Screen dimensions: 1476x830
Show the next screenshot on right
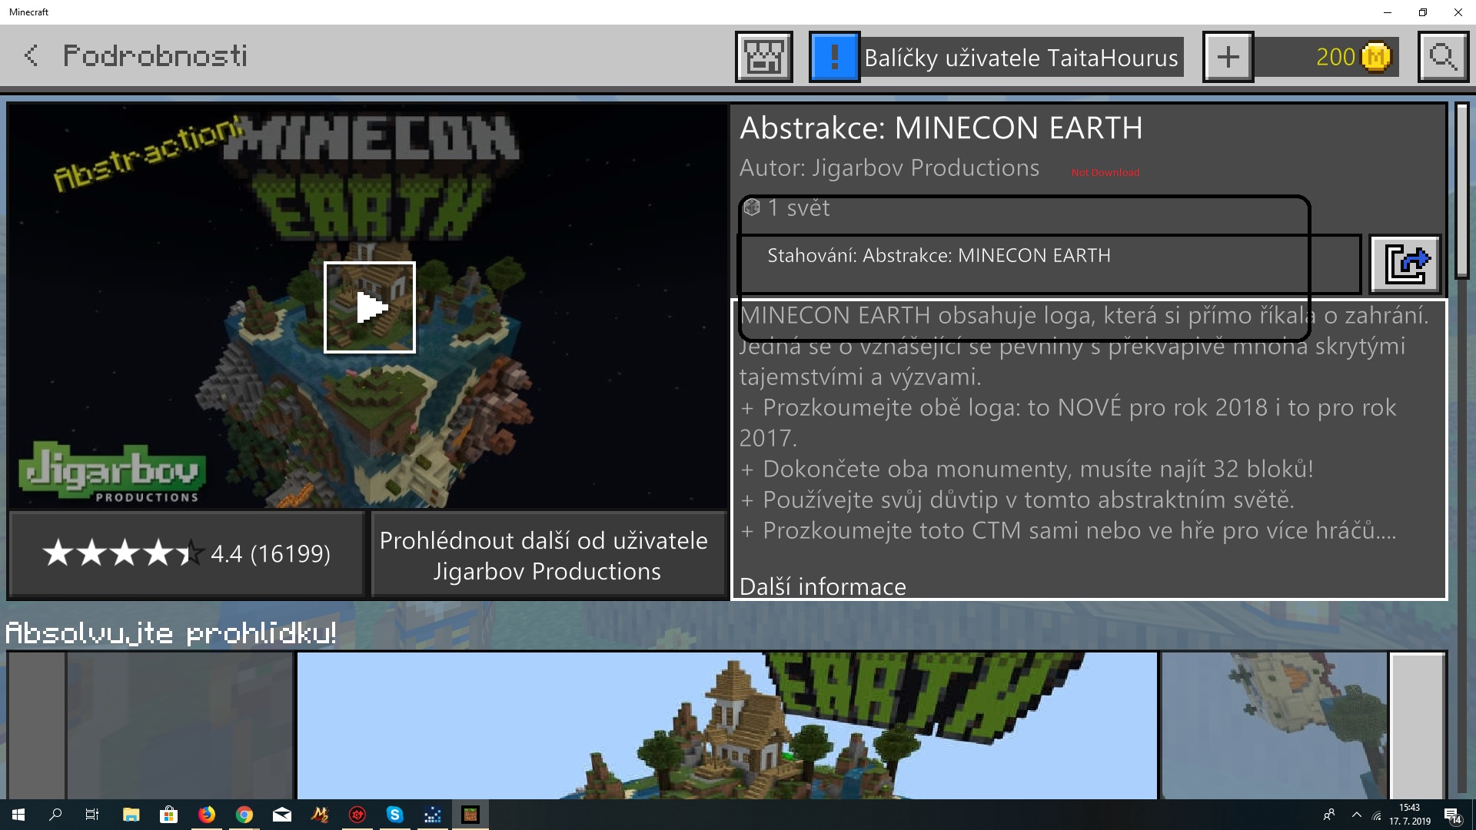point(1418,726)
